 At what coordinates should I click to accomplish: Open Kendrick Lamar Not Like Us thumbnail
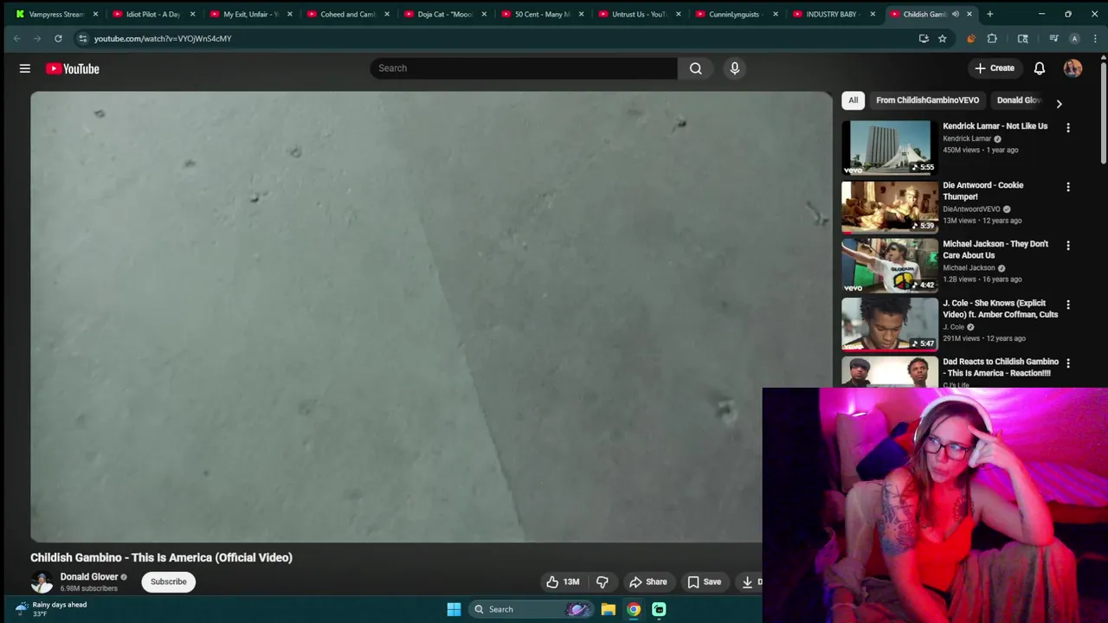(x=890, y=148)
